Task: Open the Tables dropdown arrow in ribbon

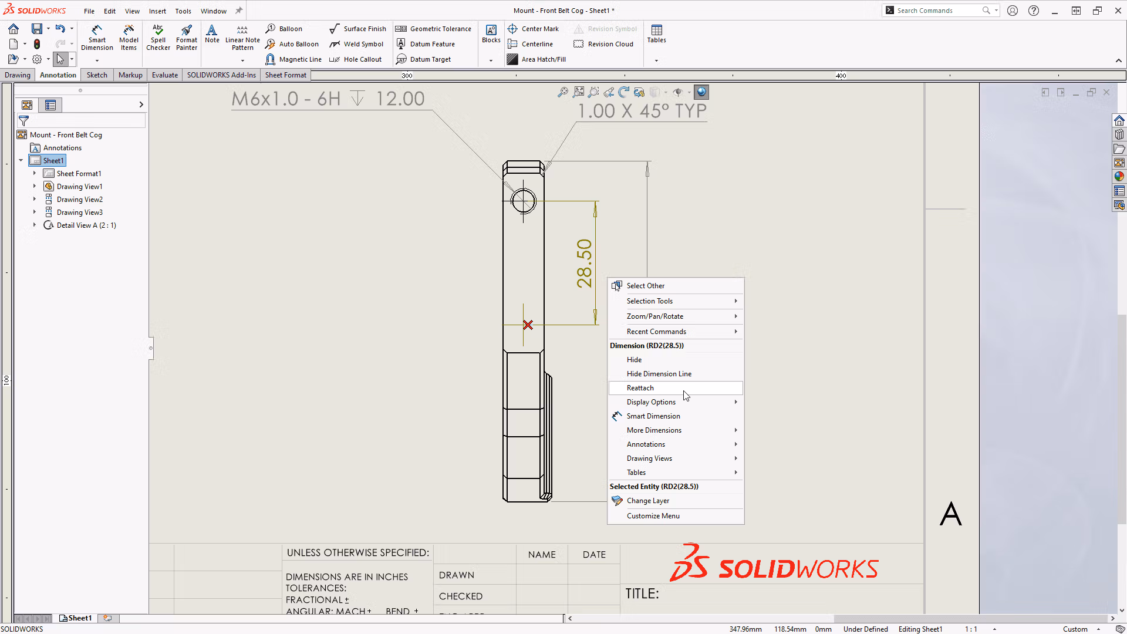Action: [656, 60]
